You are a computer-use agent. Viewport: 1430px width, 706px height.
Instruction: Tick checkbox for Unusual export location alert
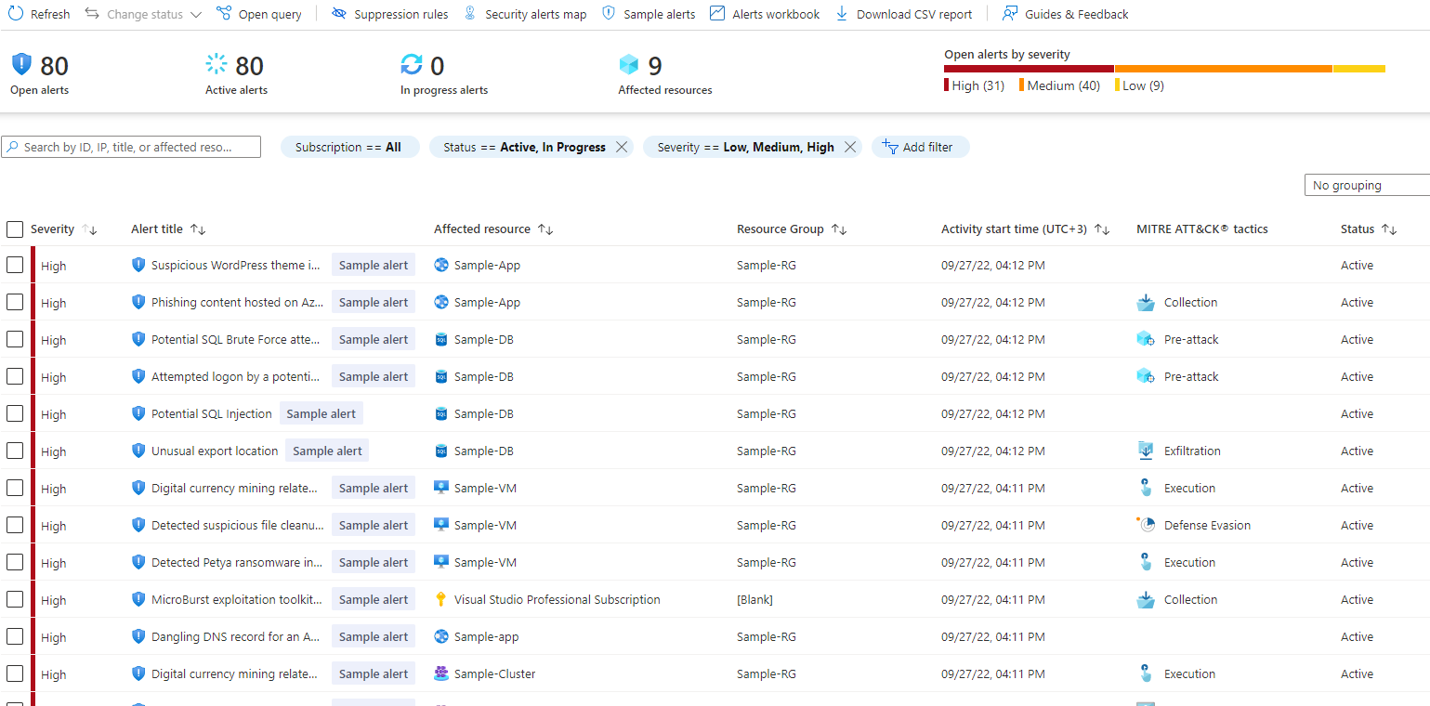click(15, 451)
